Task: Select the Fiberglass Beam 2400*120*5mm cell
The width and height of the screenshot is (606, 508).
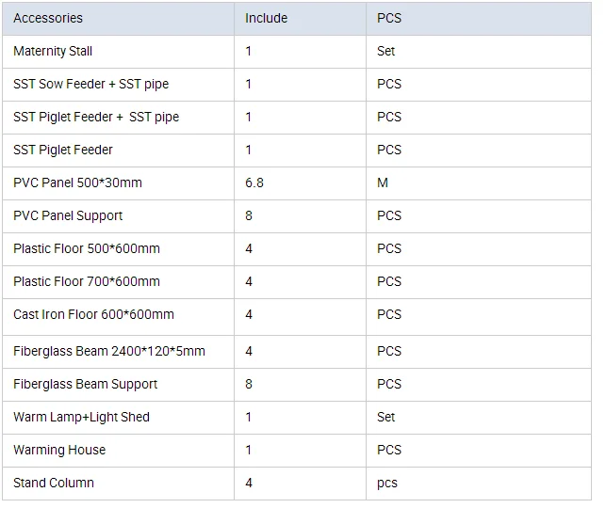Action: point(109,351)
